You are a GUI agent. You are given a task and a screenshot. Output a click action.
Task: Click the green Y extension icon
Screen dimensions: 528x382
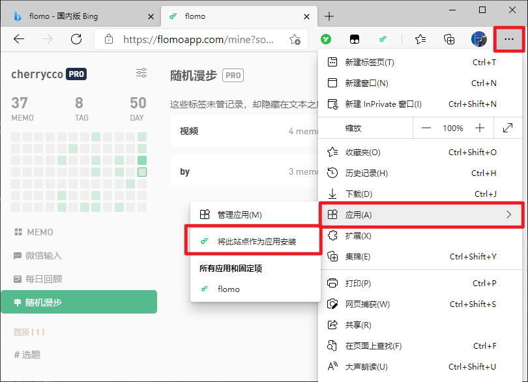[326, 39]
